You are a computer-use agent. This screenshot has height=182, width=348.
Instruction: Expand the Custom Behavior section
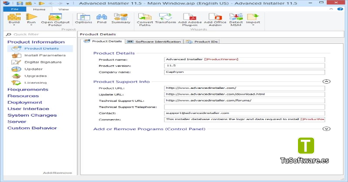[x=32, y=128]
